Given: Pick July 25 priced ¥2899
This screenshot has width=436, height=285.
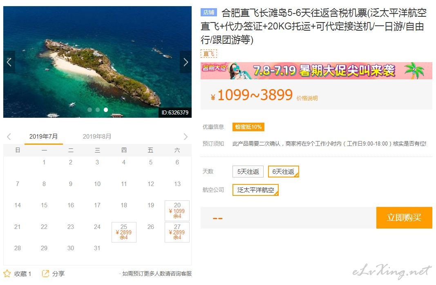Looking at the screenshot, I should pyautogui.click(x=124, y=232).
